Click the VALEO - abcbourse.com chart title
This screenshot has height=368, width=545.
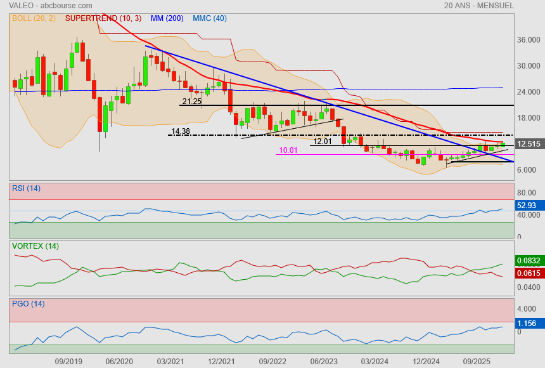(50, 6)
